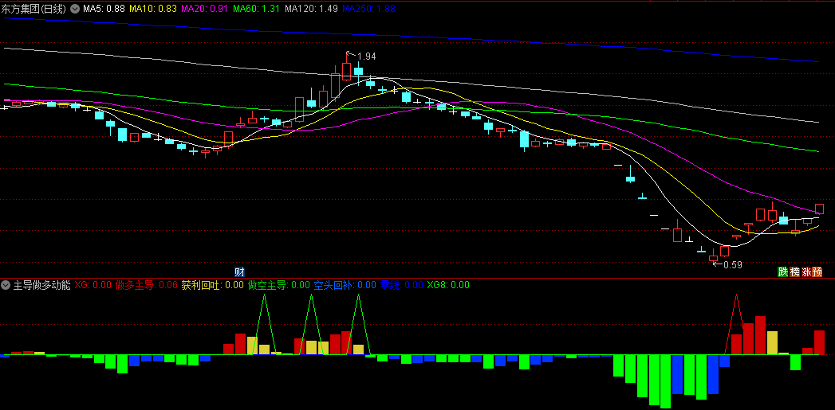Select the yellow MA10: 0.83 label
835x410 pixels.
point(153,9)
